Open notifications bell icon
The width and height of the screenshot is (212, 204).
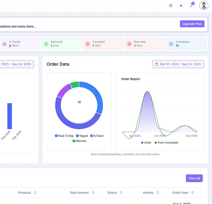tap(191, 5)
